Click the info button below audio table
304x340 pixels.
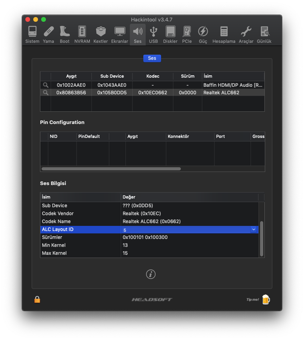[x=150, y=274]
